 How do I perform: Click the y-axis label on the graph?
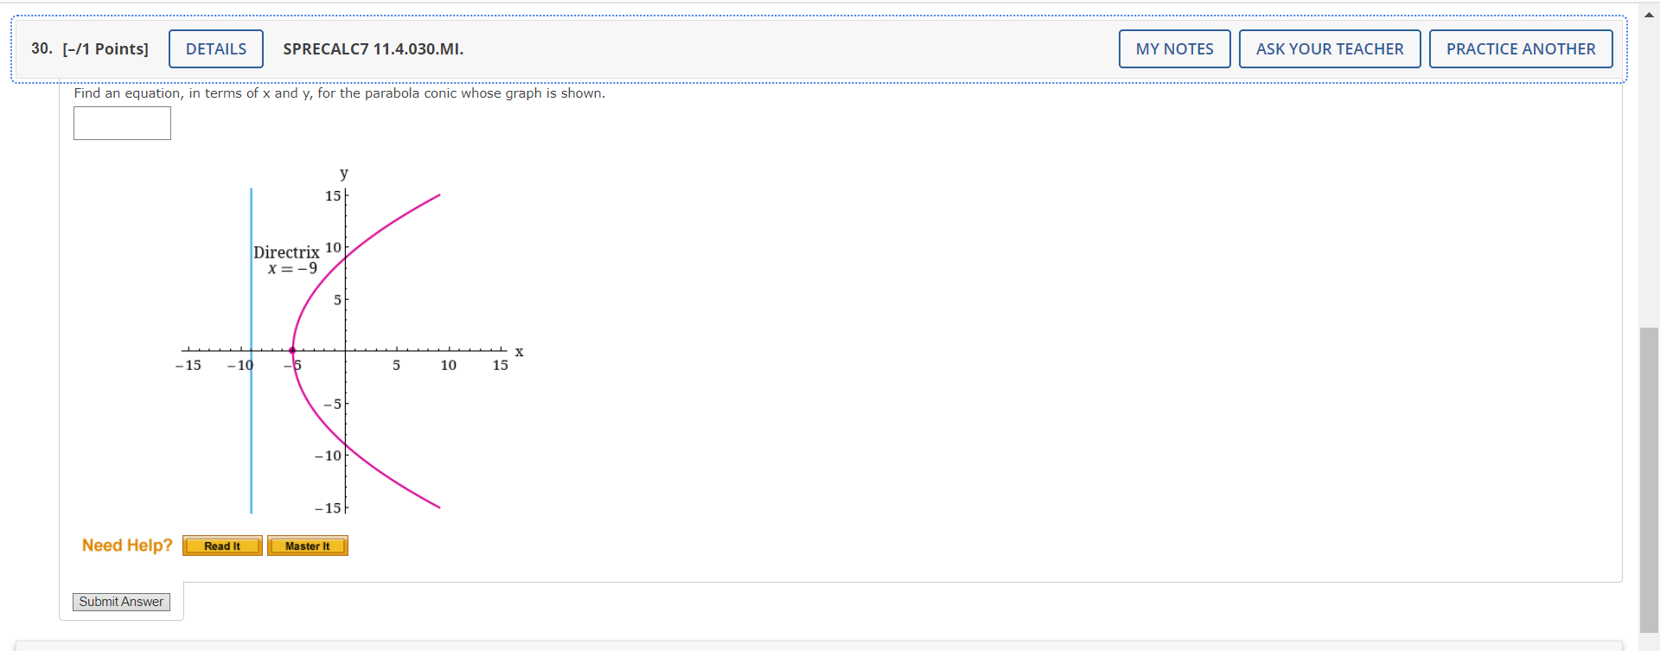click(343, 173)
